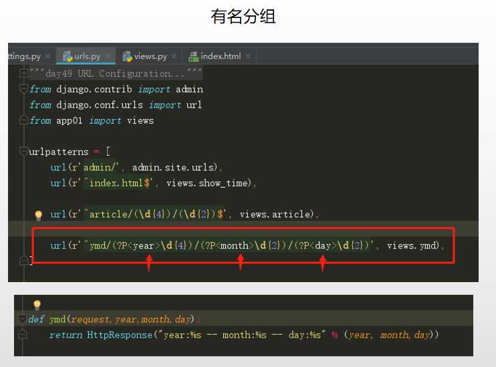Click 'django.contrib' in first import
The image size is (496, 367).
point(94,89)
